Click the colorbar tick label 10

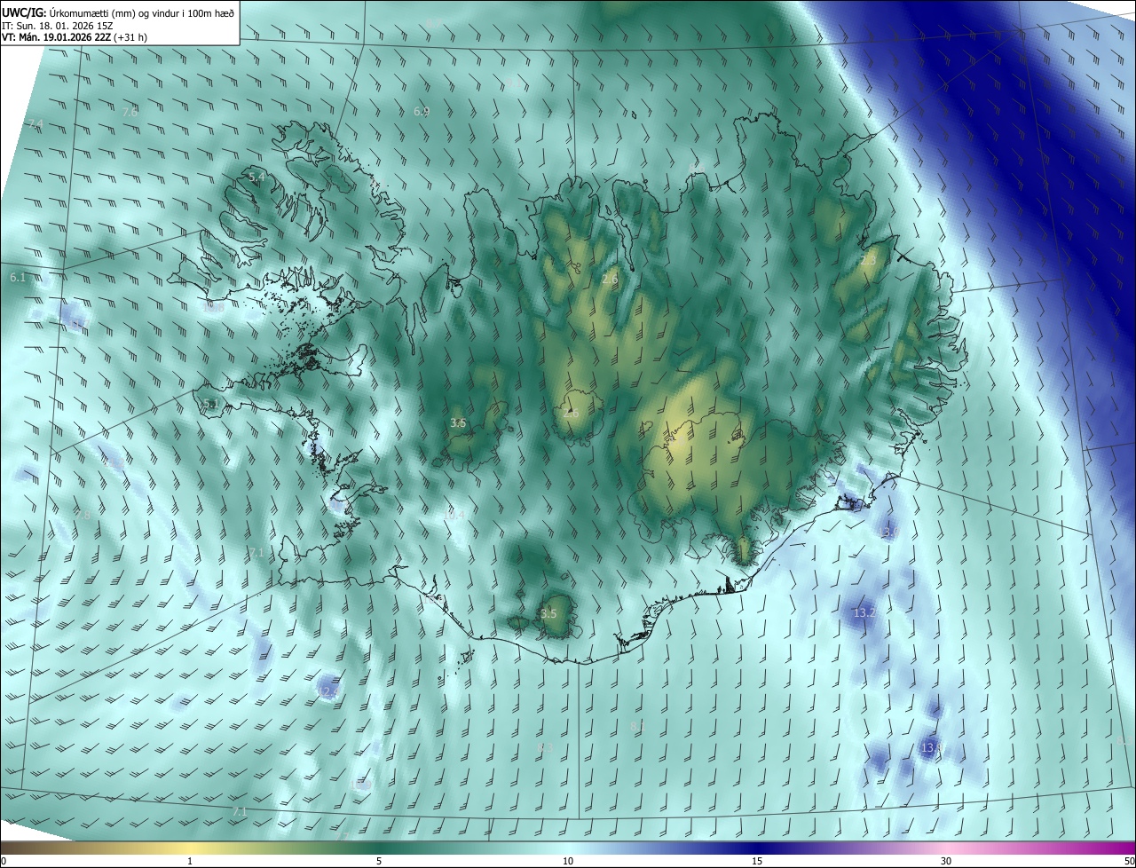568,861
